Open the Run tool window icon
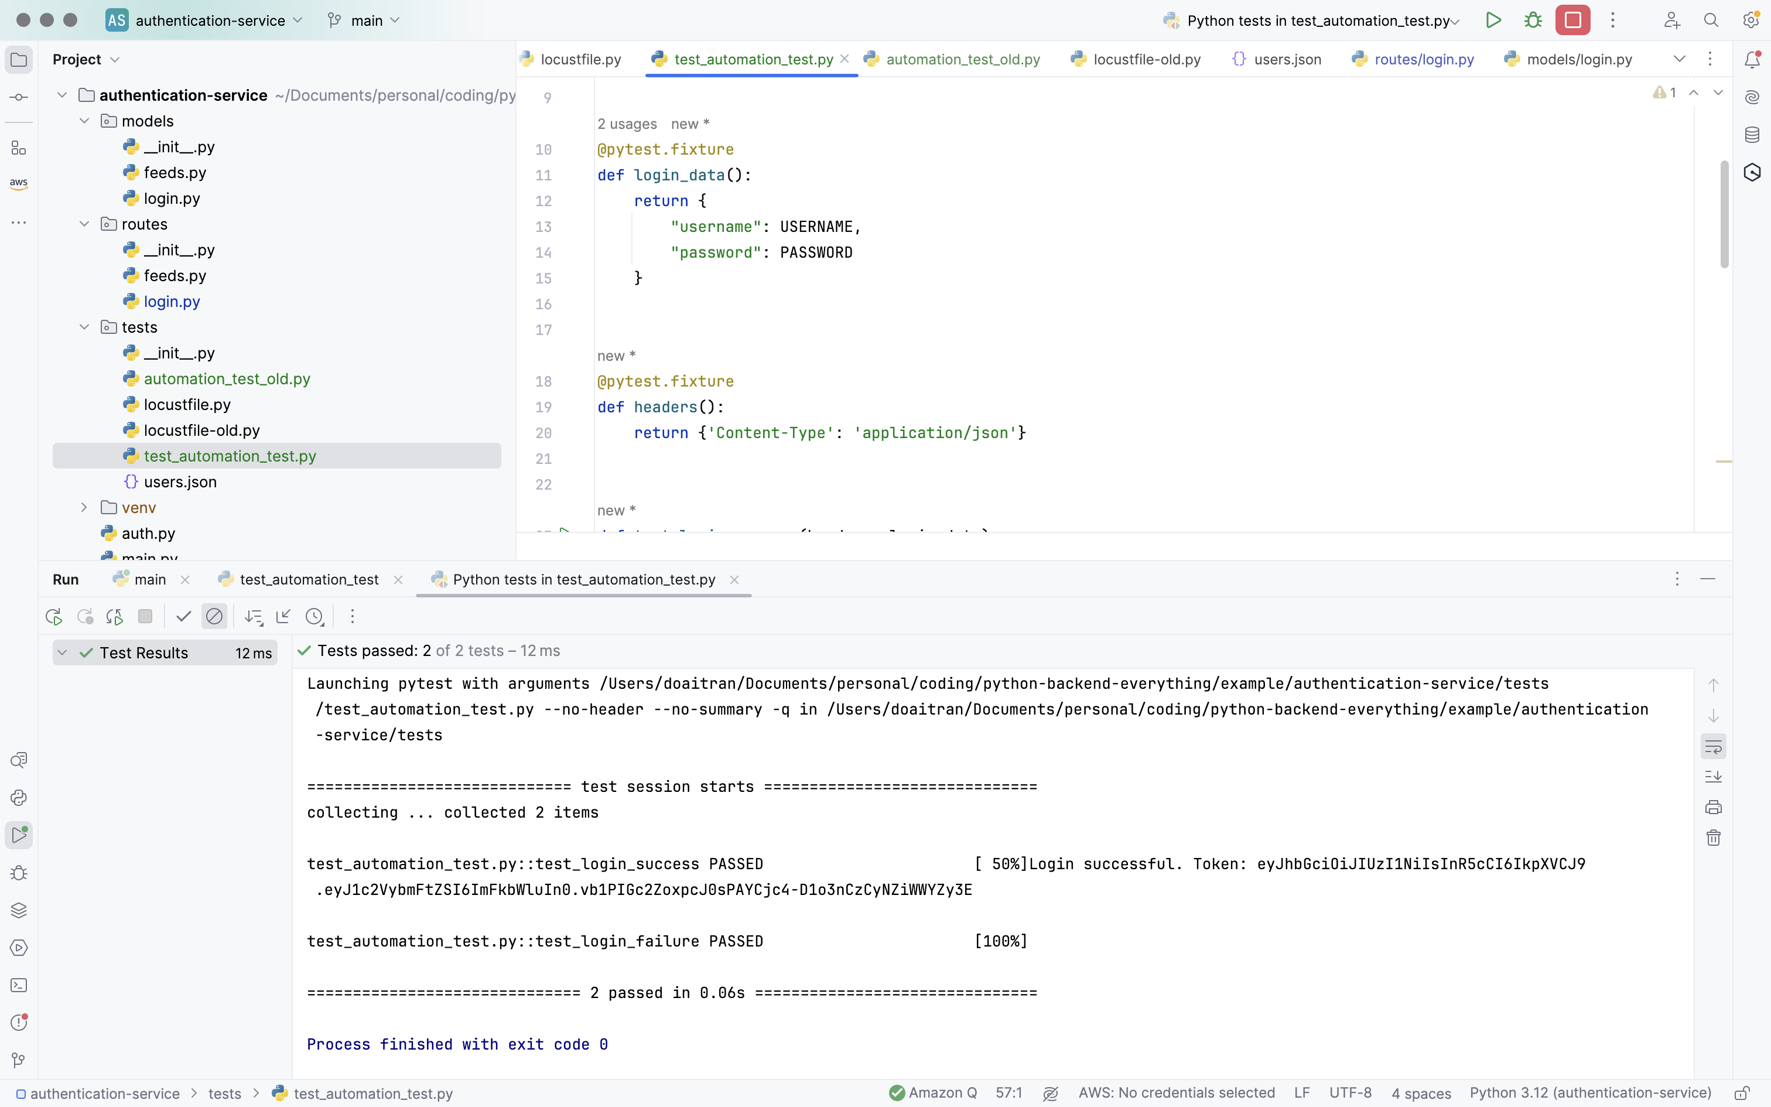The image size is (1771, 1107). pos(19,835)
